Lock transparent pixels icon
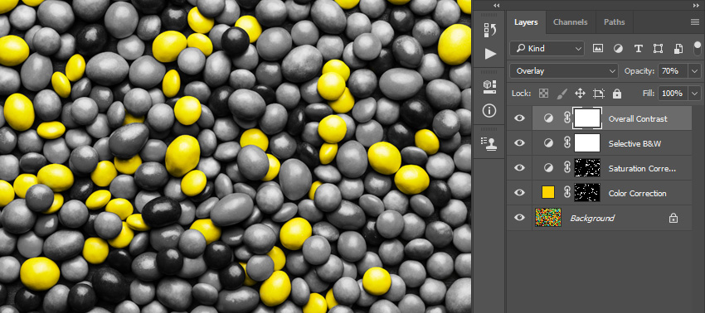Screen dimensions: 705x313 coord(543,94)
